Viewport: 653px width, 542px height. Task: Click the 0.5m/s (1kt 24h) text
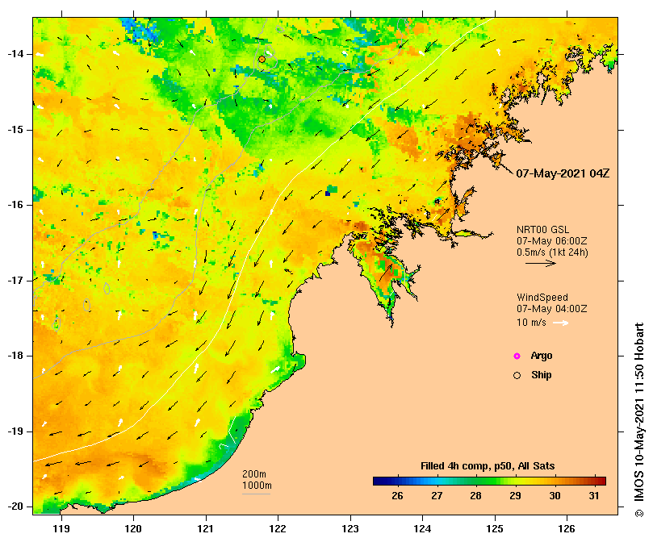[x=552, y=252]
